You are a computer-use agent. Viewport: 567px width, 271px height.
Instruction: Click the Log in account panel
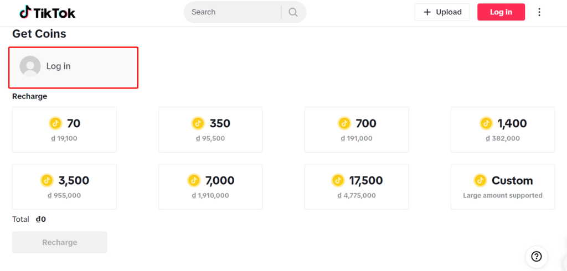tap(73, 67)
